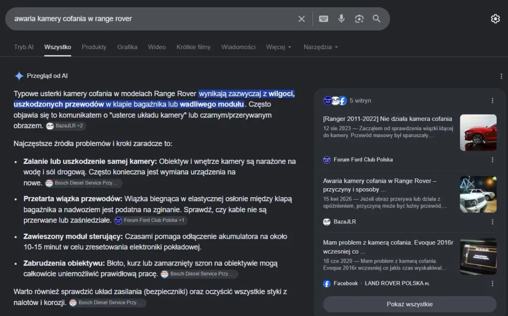This screenshot has width=508, height=316.
Task: Click the Facebook logo beside LAND ROVER POLSKA
Action: coord(326,284)
